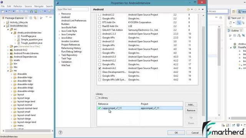Select the drawable-hdpi folder
The height and width of the screenshot is (138, 246).
(x=25, y=77)
